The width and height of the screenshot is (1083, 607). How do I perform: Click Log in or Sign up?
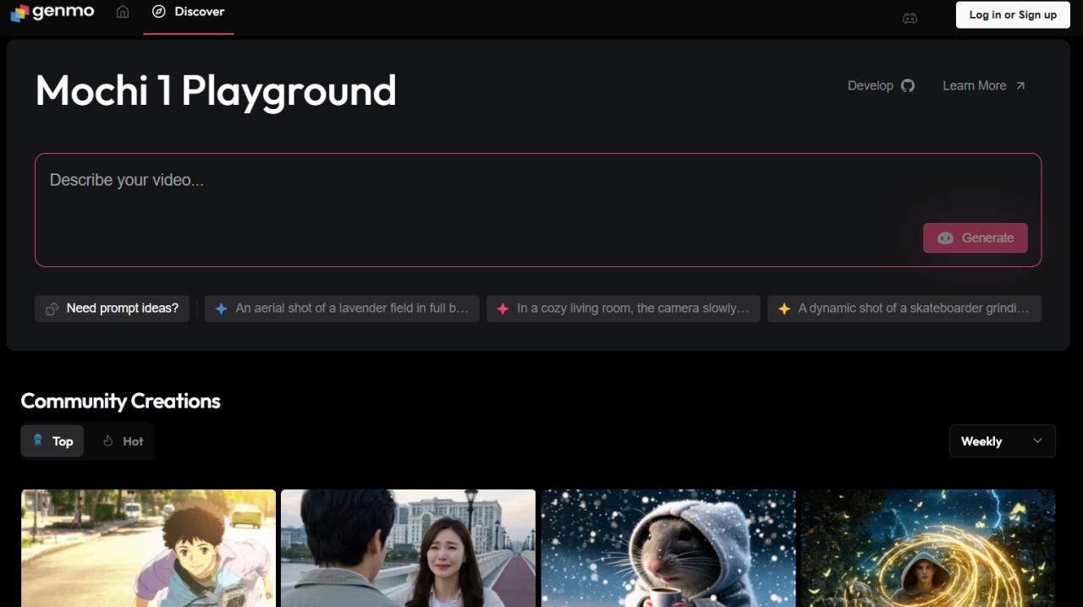[x=1013, y=14]
